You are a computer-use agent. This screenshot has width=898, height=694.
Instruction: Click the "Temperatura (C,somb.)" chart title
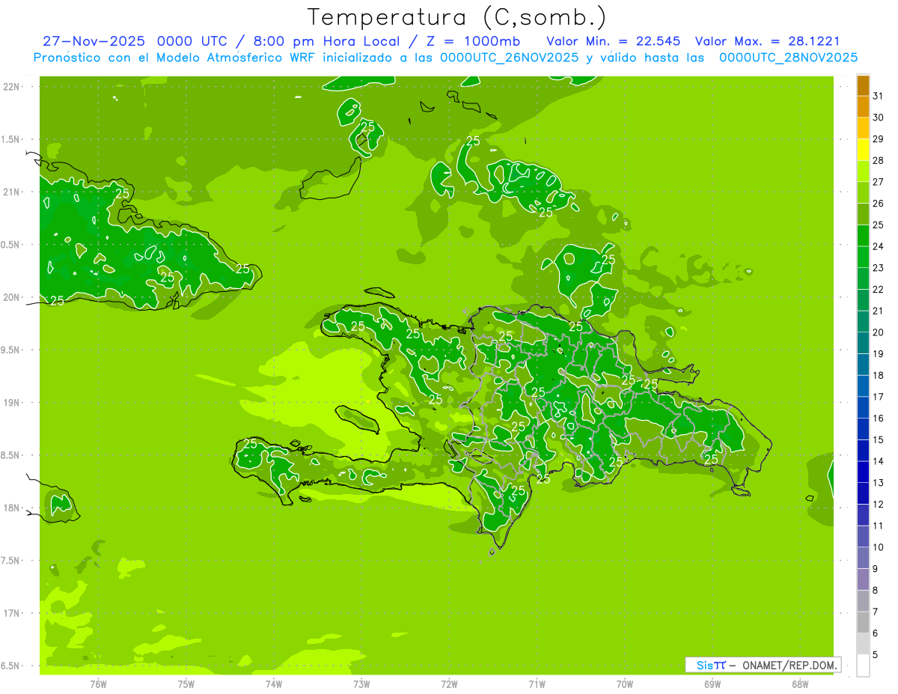(x=457, y=17)
